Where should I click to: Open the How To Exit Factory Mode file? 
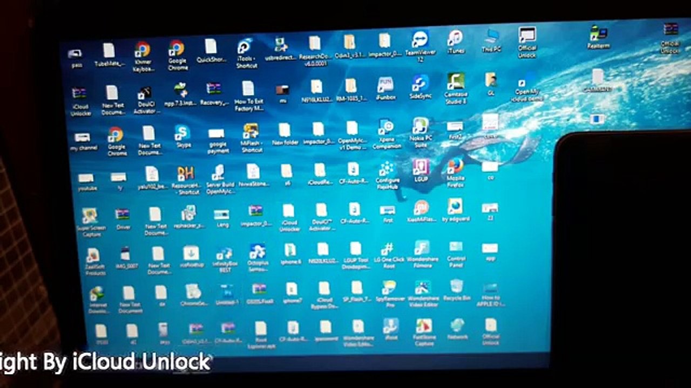pyautogui.click(x=248, y=96)
